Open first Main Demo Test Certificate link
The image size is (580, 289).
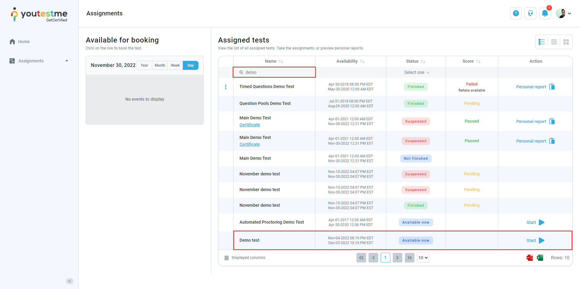(250, 125)
